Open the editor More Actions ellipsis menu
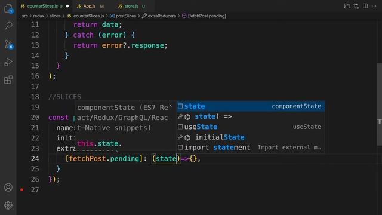The width and height of the screenshot is (382, 215). coord(374,6)
